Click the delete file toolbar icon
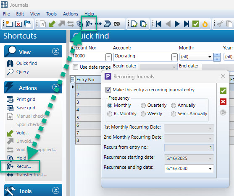 (x=18, y=24)
